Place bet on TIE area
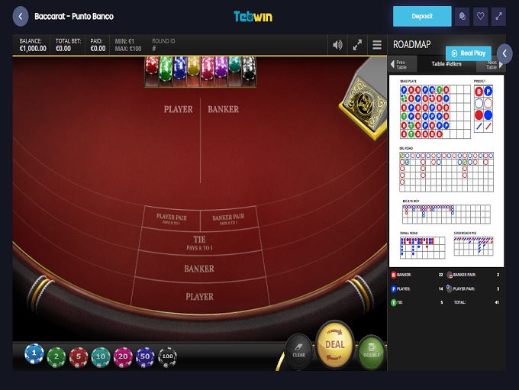Screen dimensions: 519x390 (x=200, y=243)
